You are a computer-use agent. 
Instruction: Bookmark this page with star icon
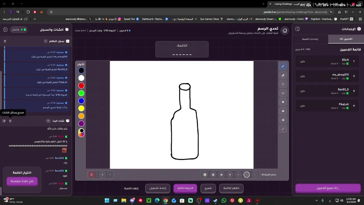[x=51, y=12]
